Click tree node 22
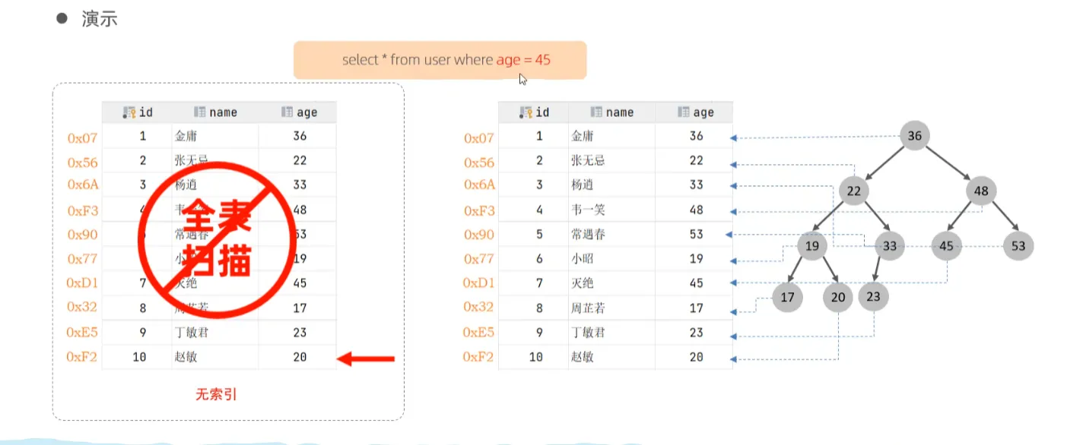 click(854, 191)
